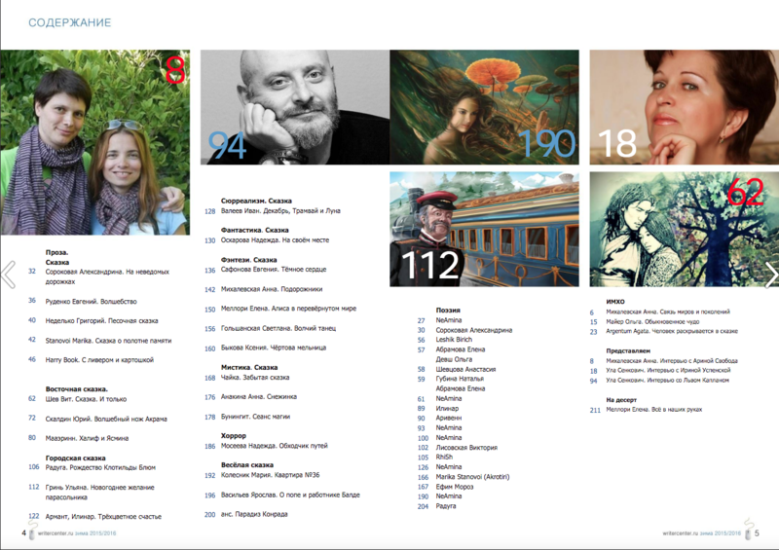Select the 'Городская сказка' section heading

point(76,458)
